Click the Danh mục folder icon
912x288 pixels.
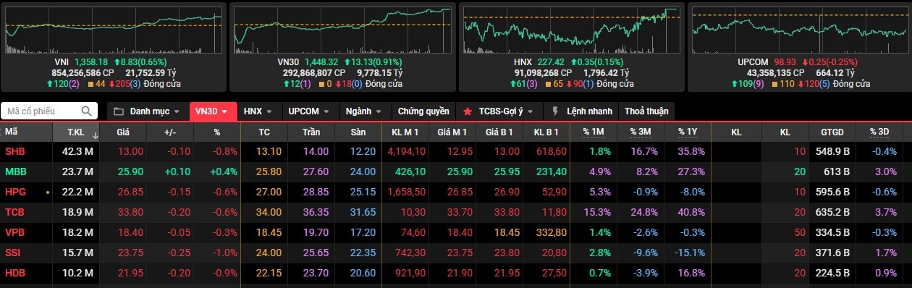(x=119, y=111)
